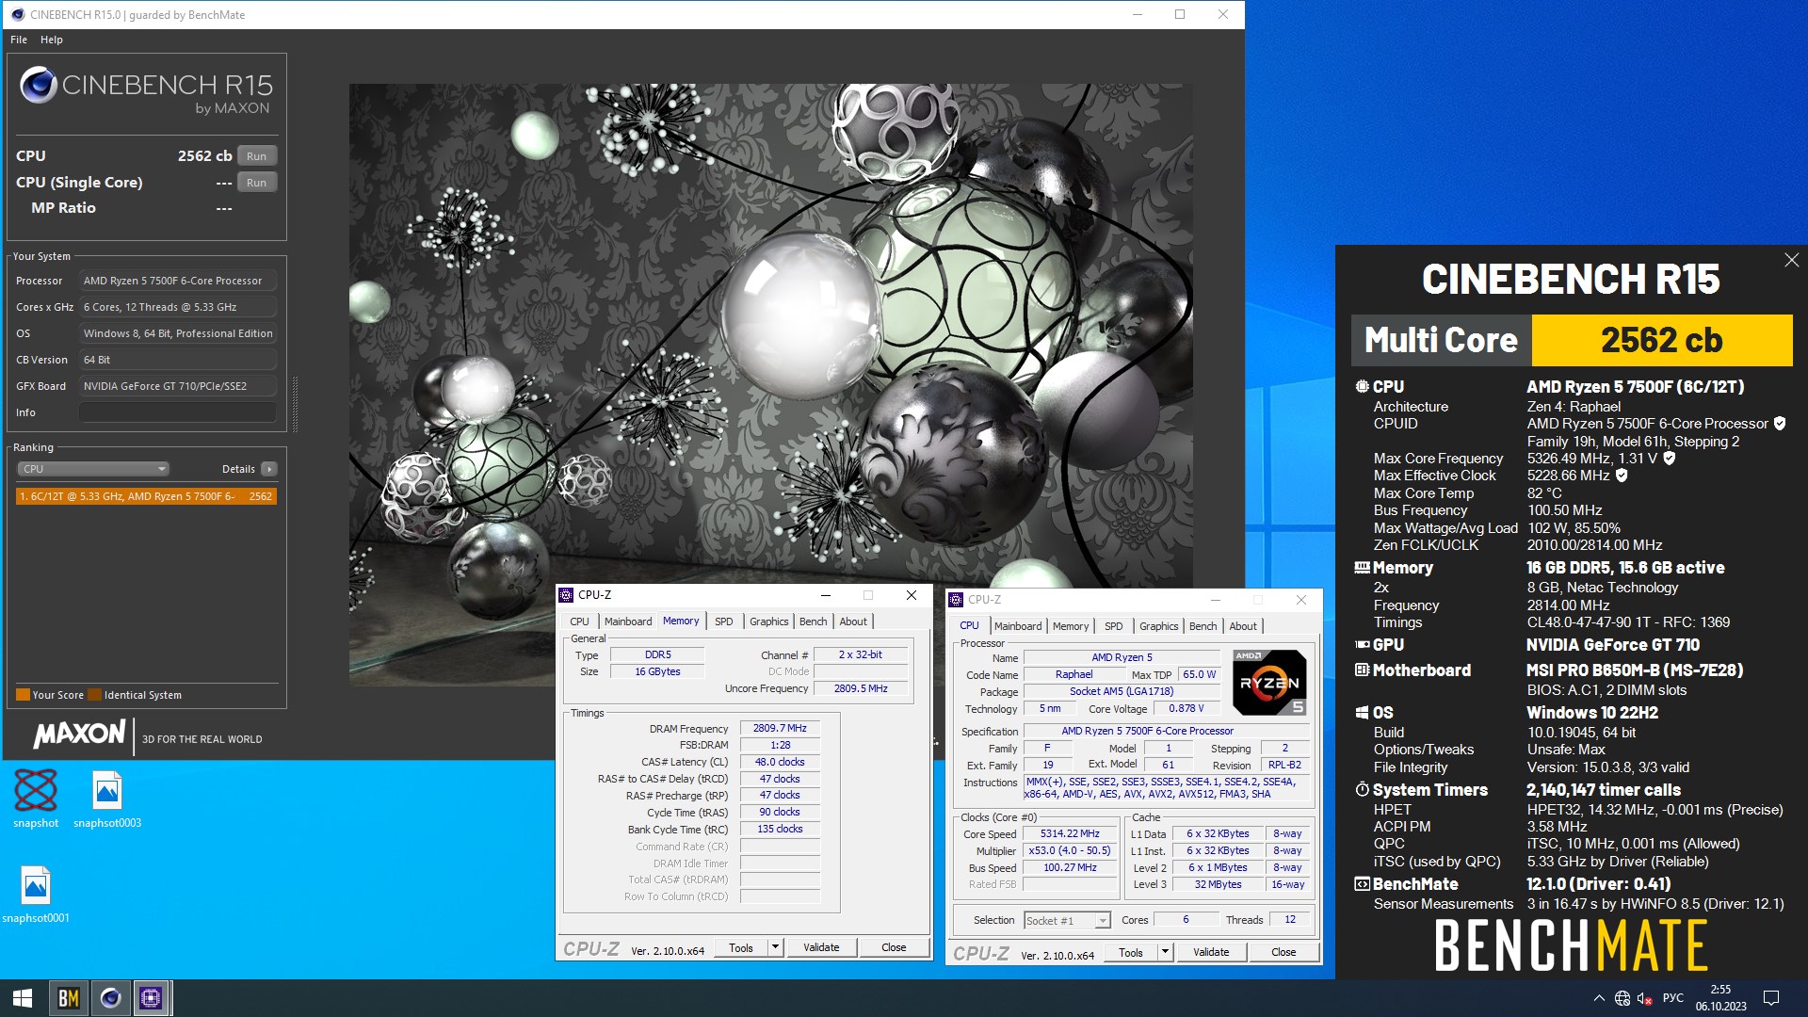Click the CPU-Z CPU window title icon
Screen dimensions: 1808x1017
(x=956, y=600)
